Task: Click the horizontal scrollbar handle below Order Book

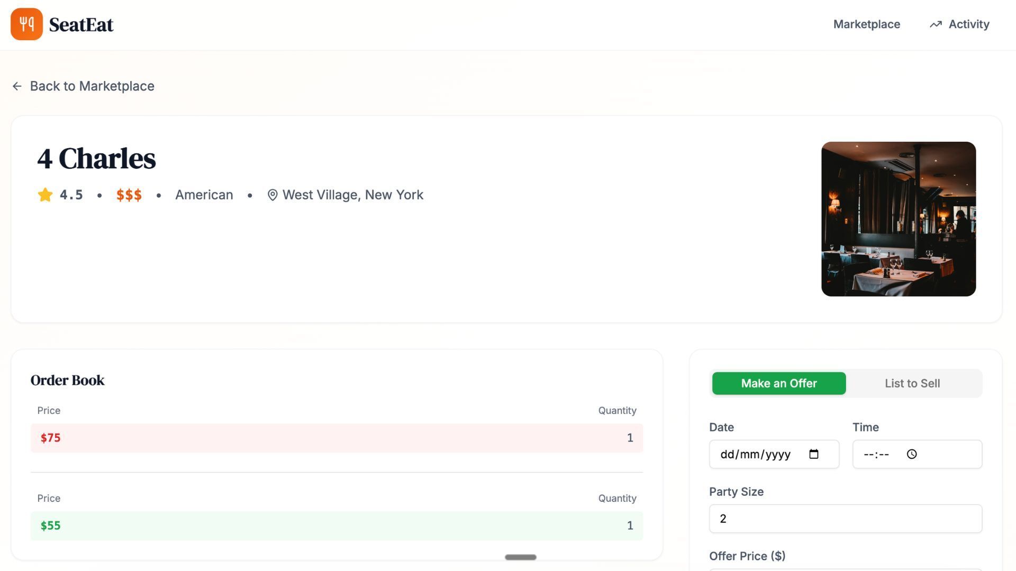Action: tap(521, 557)
